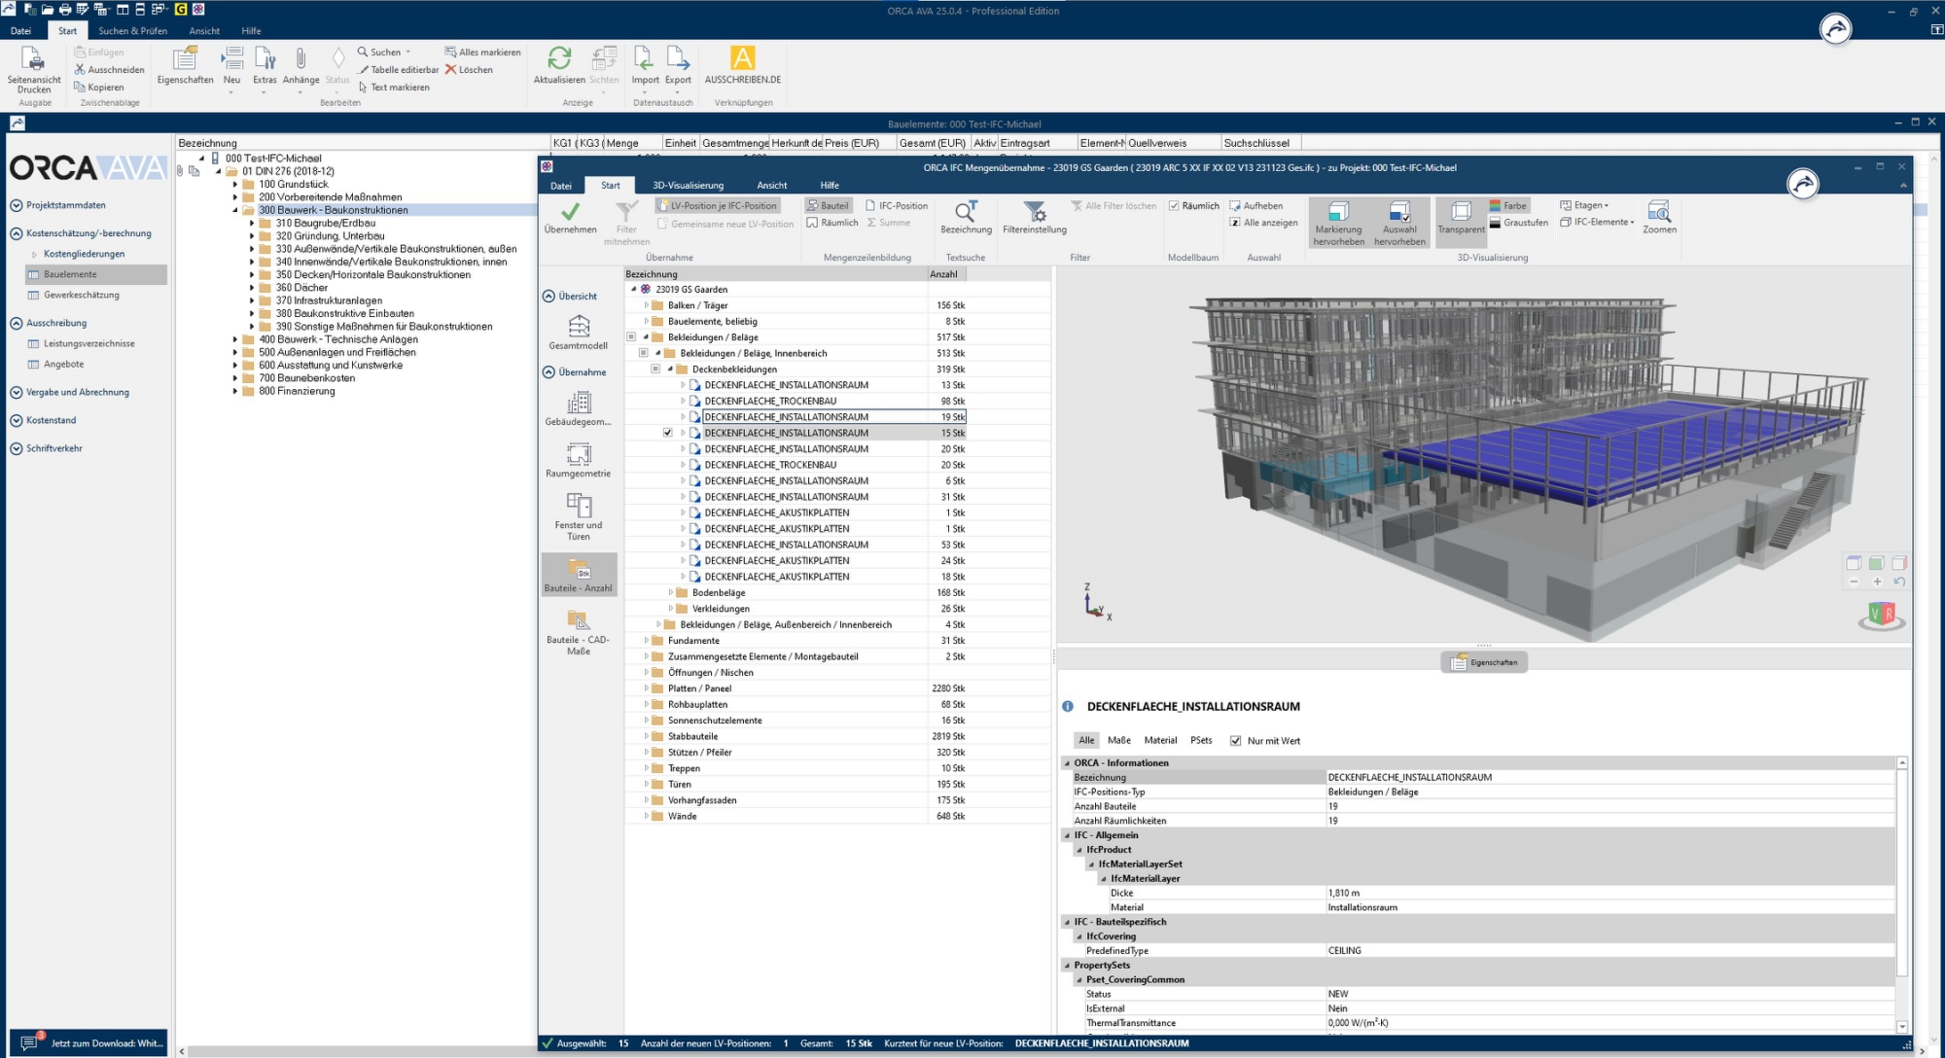Open Hilfe tab in IFC window

coord(830,186)
